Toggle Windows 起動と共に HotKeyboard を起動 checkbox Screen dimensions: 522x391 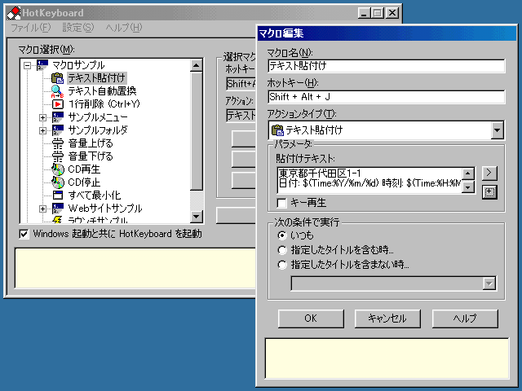[24, 234]
